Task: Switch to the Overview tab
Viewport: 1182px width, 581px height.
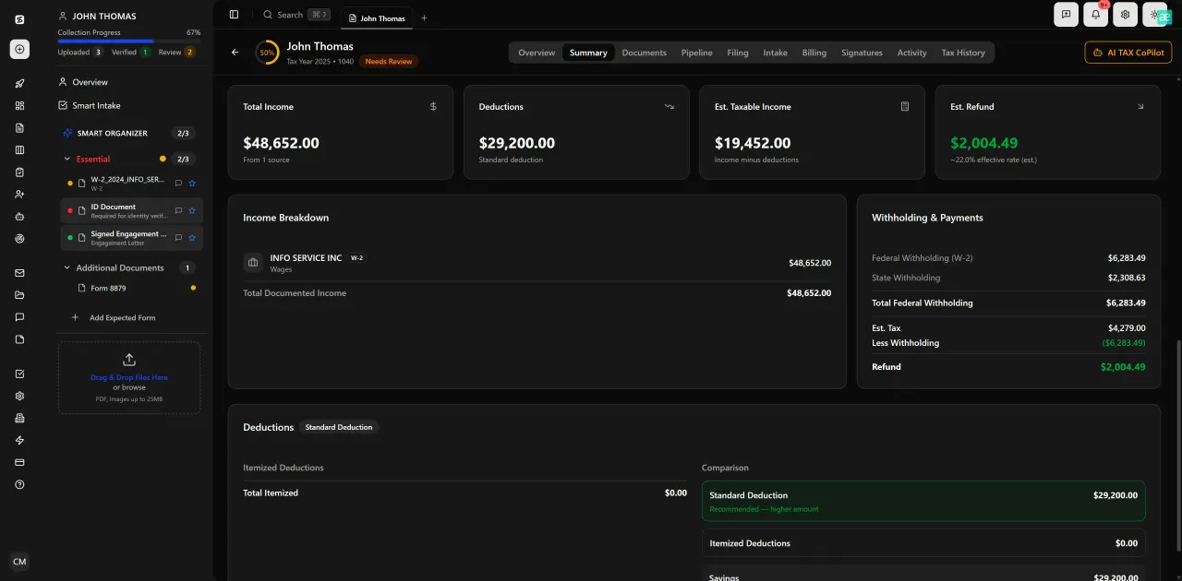Action: click(x=537, y=53)
